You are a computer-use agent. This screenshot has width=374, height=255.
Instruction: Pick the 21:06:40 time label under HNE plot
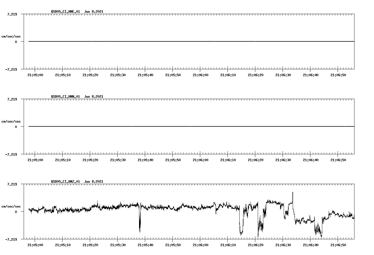click(x=311, y=75)
